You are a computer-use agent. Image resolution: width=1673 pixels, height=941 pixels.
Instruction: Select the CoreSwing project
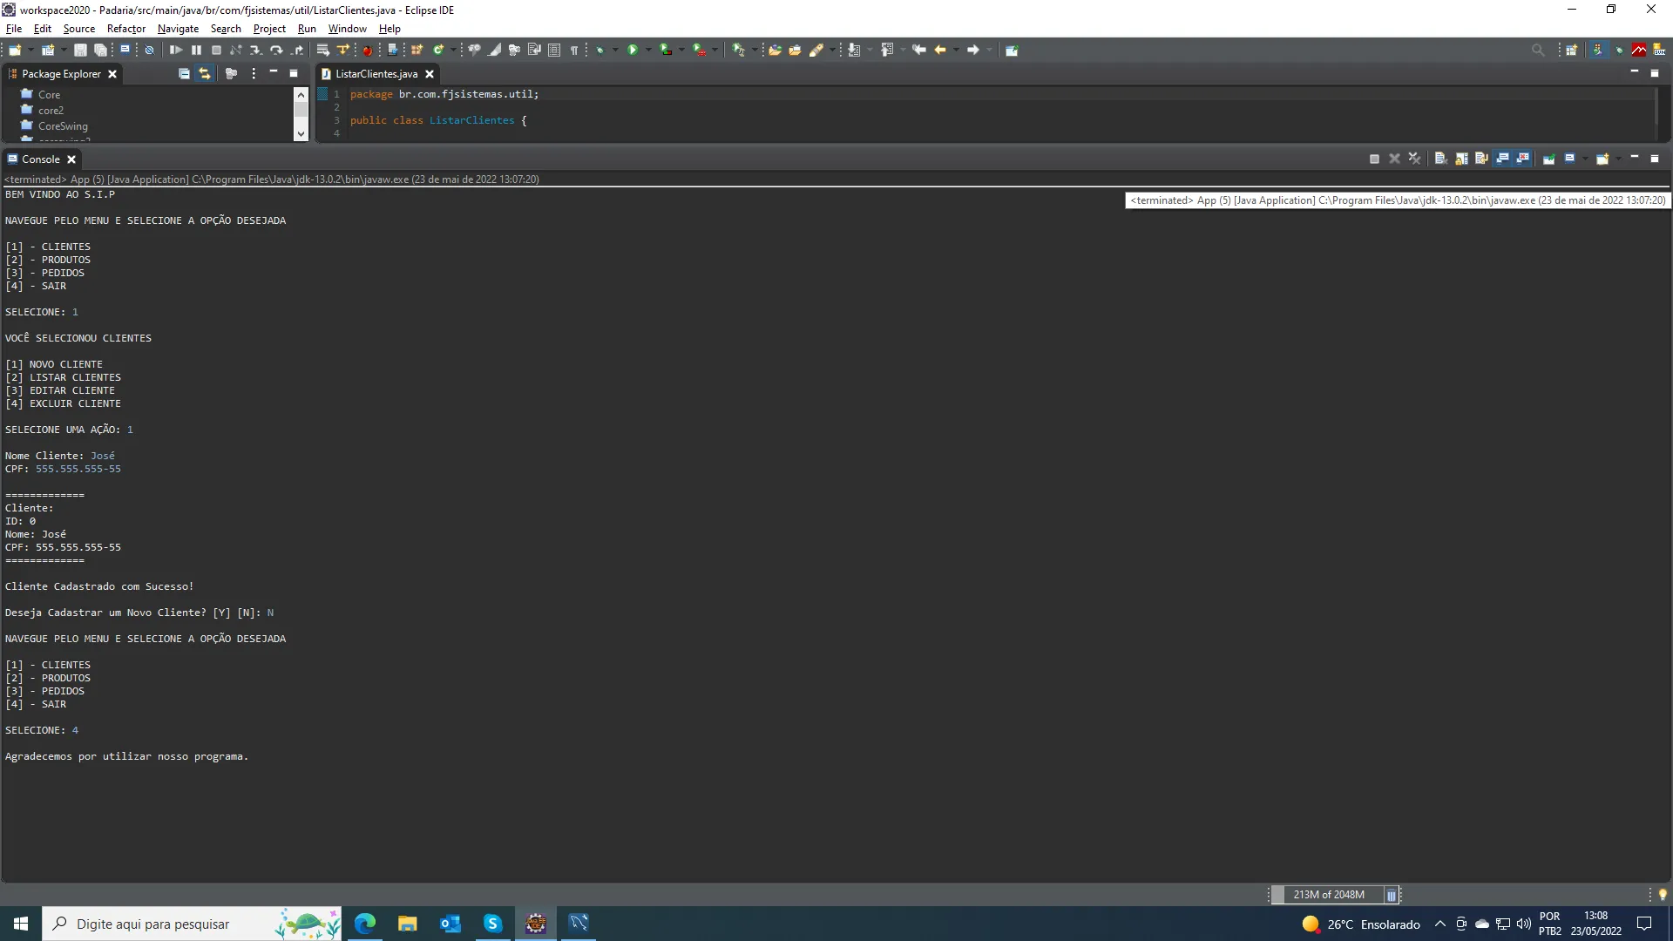coord(63,126)
